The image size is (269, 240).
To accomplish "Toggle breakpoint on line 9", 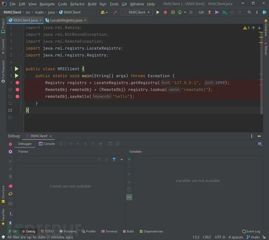I will pyautogui.click(x=17, y=83).
